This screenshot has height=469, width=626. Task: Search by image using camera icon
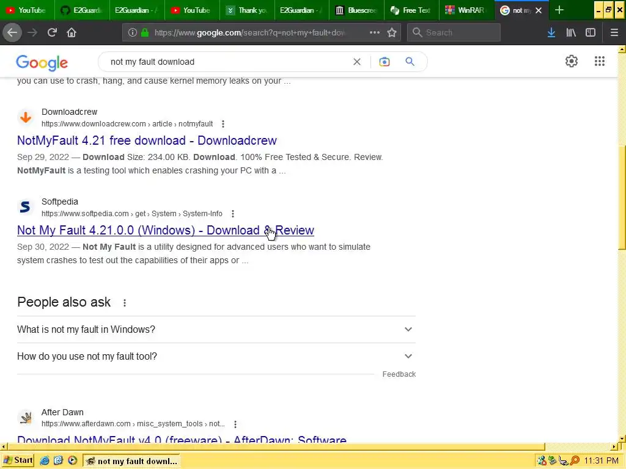tap(385, 62)
